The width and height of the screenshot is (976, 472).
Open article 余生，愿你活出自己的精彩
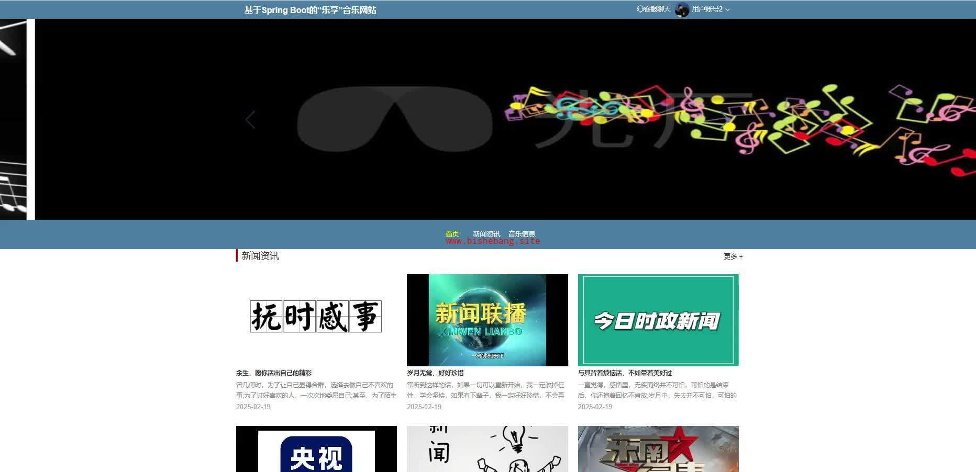274,373
